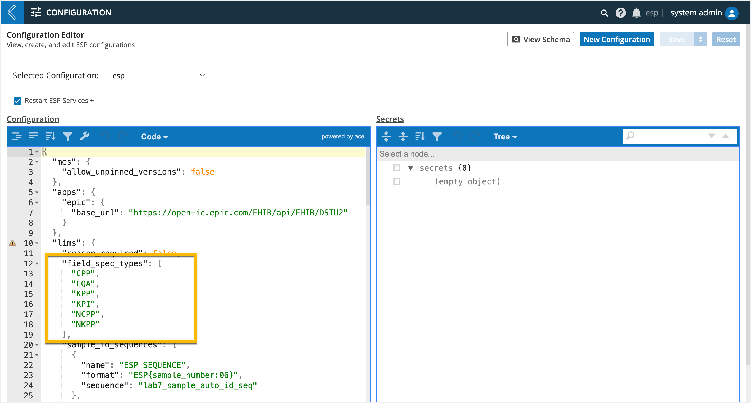Image resolution: width=751 pixels, height=403 pixels.
Task: Click the View Schema button
Action: 541,39
